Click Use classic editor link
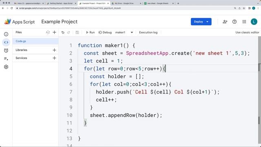The width and height of the screenshot is (261, 147). pos(247,33)
